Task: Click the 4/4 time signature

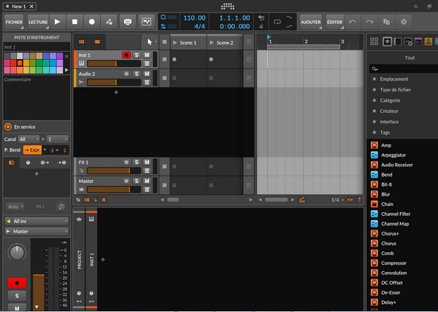Action: click(199, 26)
